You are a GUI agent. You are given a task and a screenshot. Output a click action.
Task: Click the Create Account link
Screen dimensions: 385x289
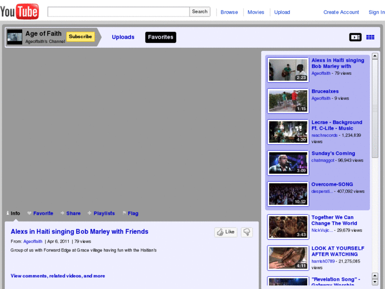coord(341,12)
